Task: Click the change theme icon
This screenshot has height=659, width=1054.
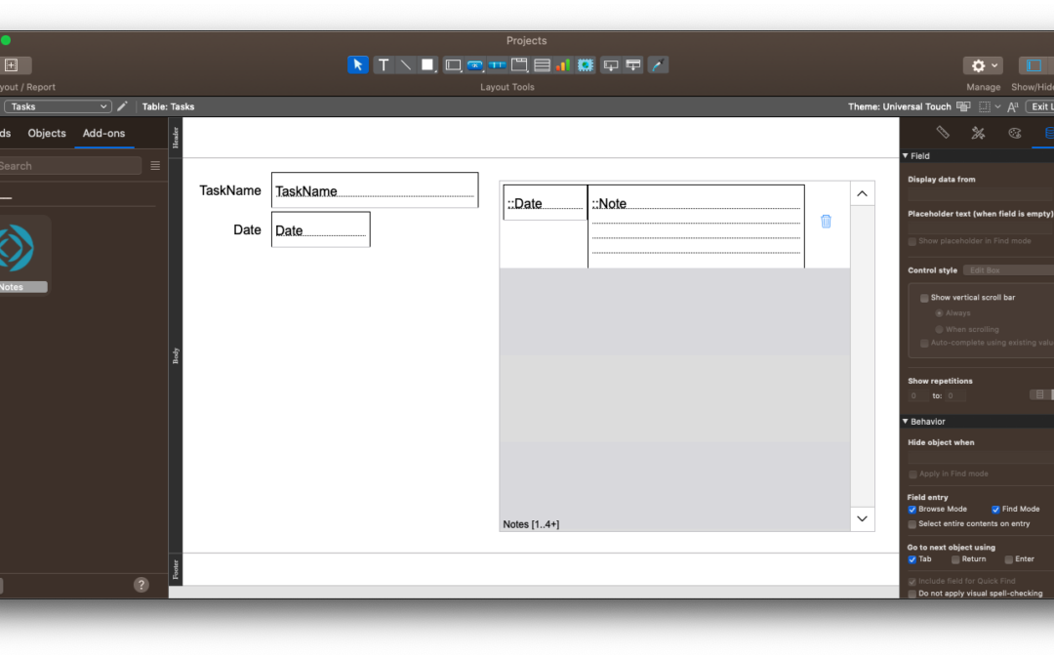Action: pyautogui.click(x=963, y=106)
